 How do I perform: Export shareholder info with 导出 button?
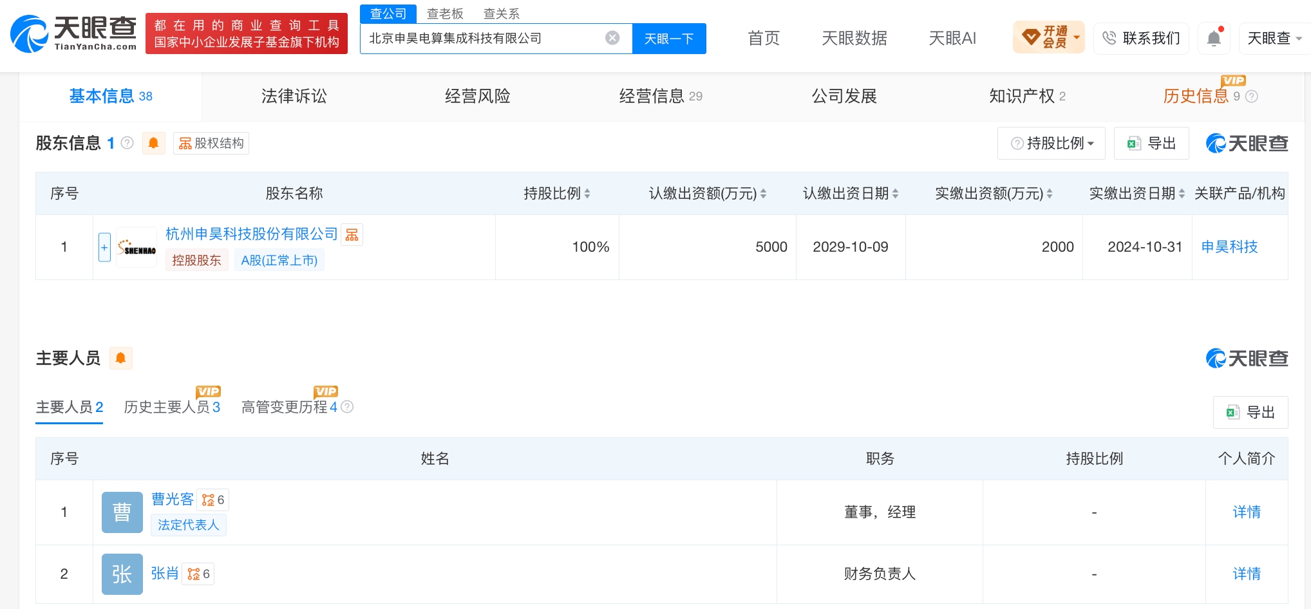(x=1151, y=143)
